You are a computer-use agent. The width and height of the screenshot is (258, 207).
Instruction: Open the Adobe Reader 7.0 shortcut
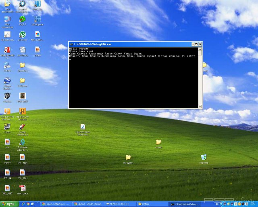pyautogui.click(x=7, y=50)
